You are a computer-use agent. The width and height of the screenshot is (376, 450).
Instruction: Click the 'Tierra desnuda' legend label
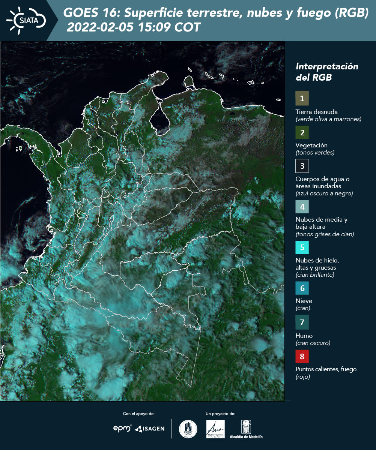[317, 112]
